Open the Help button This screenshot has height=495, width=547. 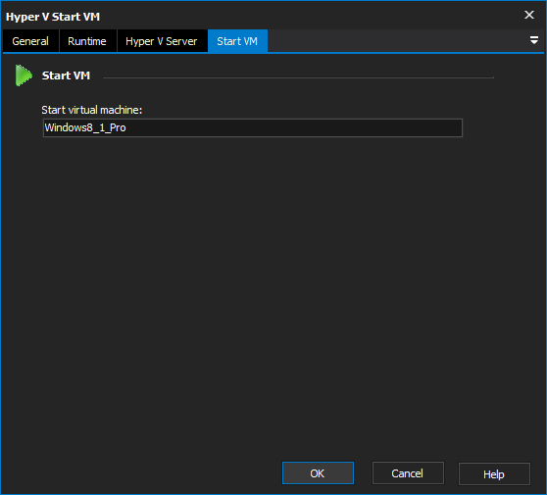494,473
